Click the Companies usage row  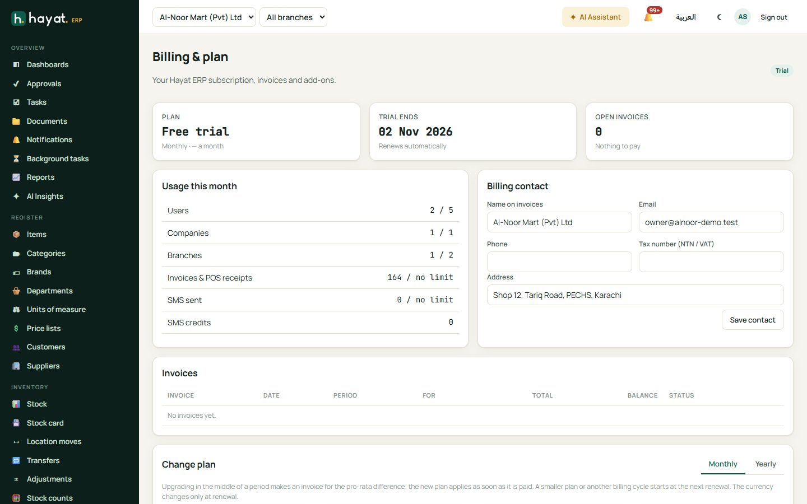point(310,233)
